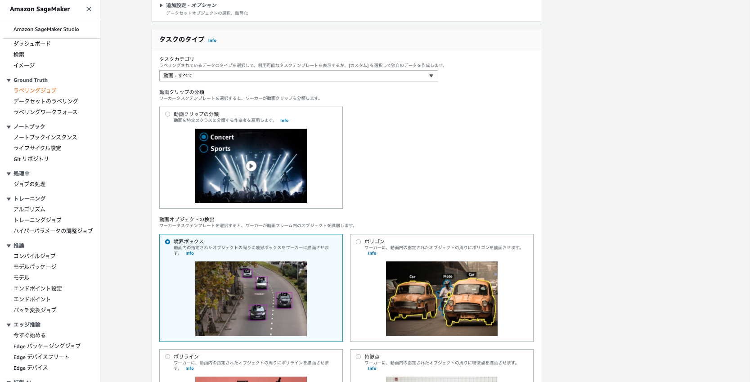The image size is (750, 382).
Task: Open モデル in the sidebar
Action: click(x=21, y=278)
